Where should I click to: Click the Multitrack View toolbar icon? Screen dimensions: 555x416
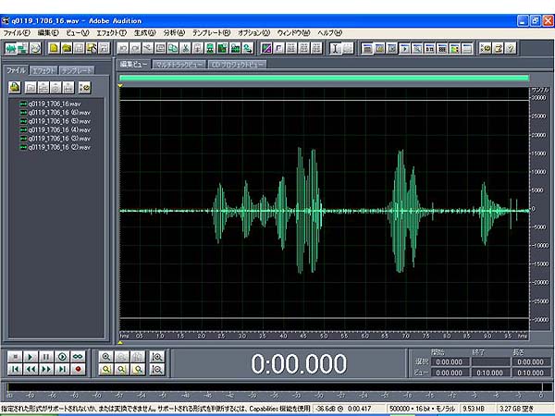(22, 48)
